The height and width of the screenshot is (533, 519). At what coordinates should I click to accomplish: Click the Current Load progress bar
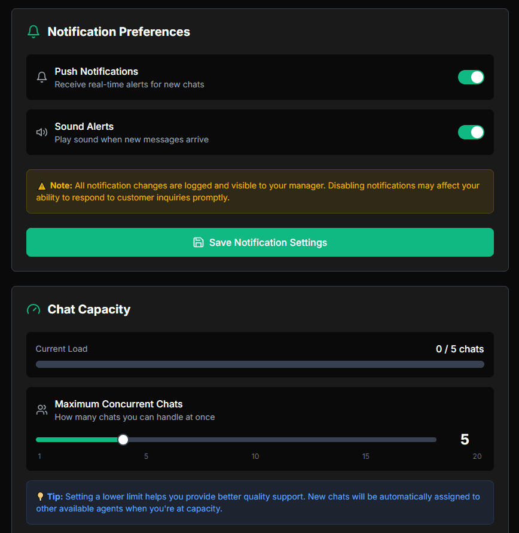[x=259, y=364]
